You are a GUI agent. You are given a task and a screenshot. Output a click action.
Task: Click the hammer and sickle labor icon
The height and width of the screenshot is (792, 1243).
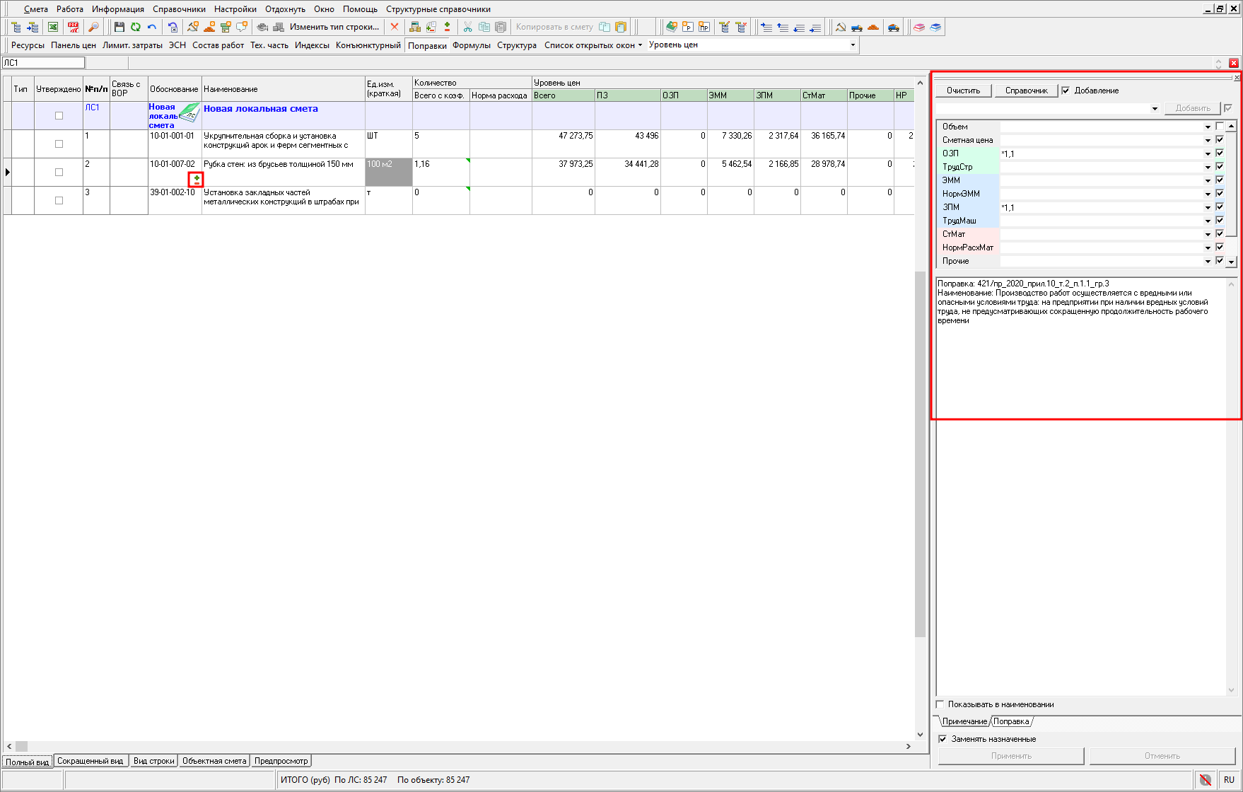(840, 27)
